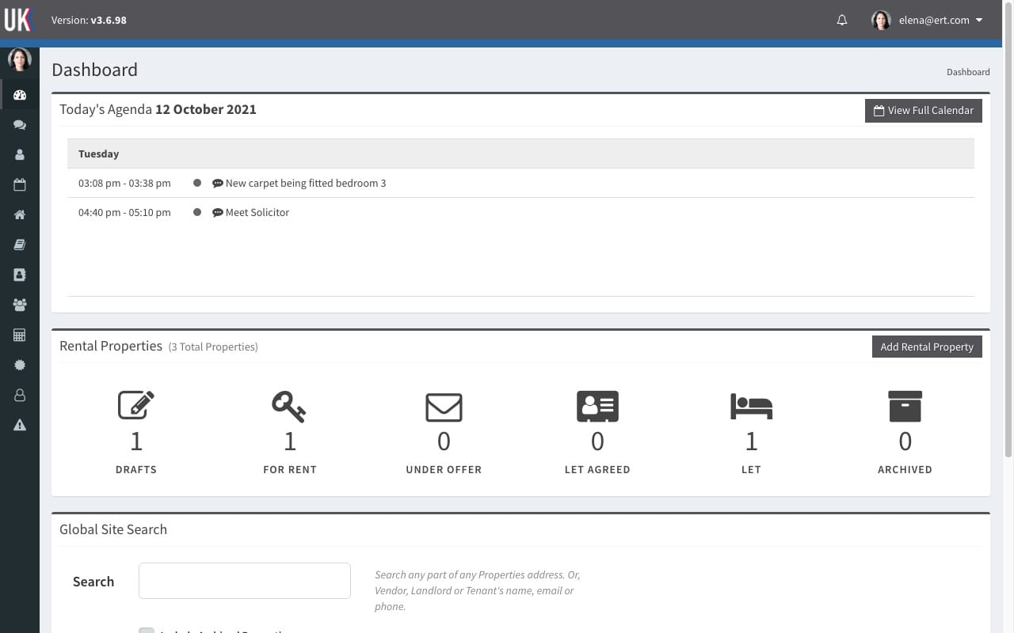
Task: Click the Global Site Search input field
Action: pyautogui.click(x=245, y=581)
